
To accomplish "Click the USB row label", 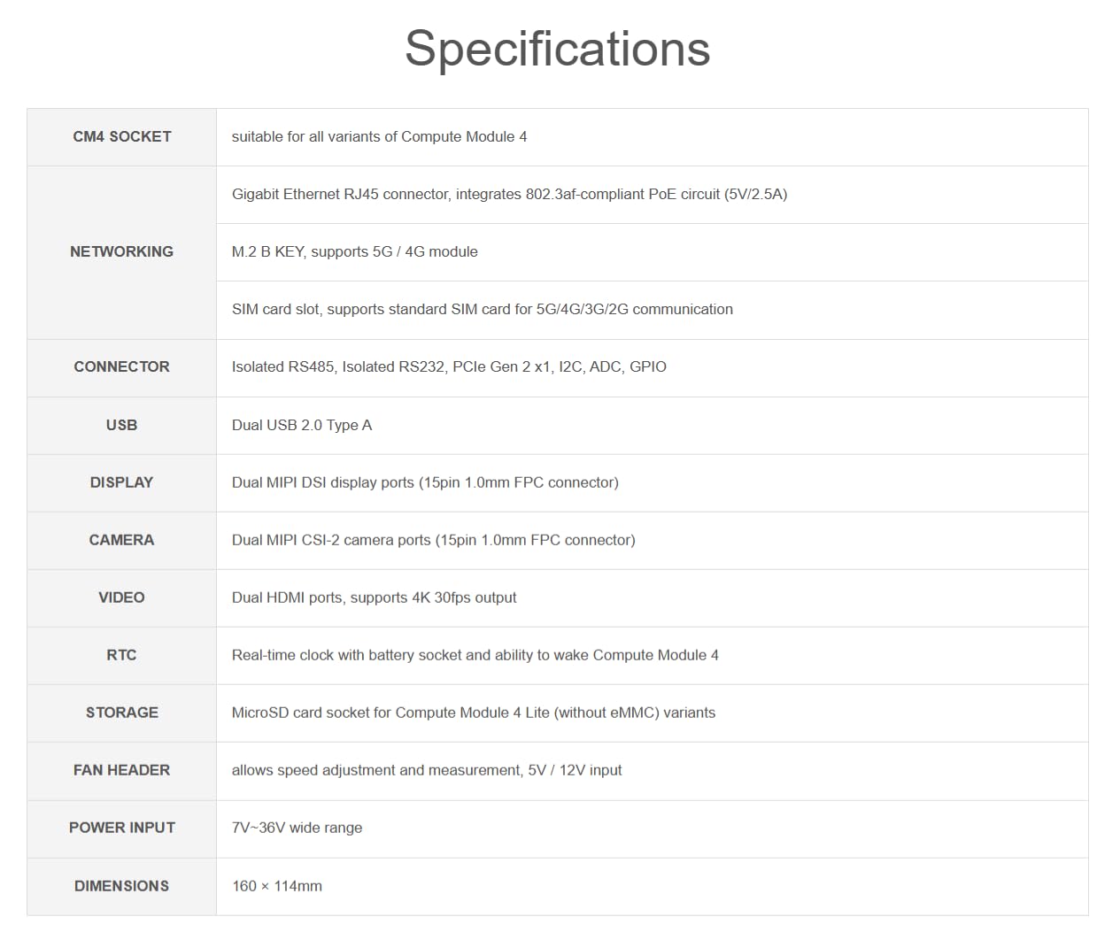I will coord(122,425).
